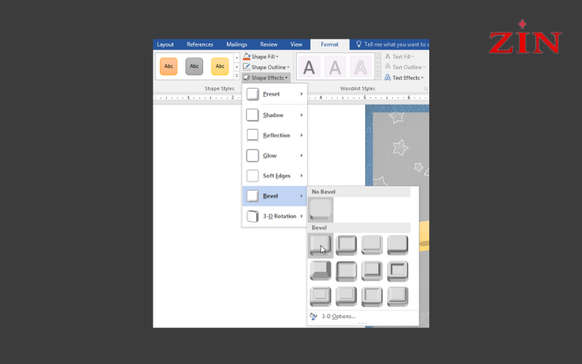Screen dimensions: 582x364
Task: Expand the WordArt styles gallery more arrow
Action: point(378,76)
